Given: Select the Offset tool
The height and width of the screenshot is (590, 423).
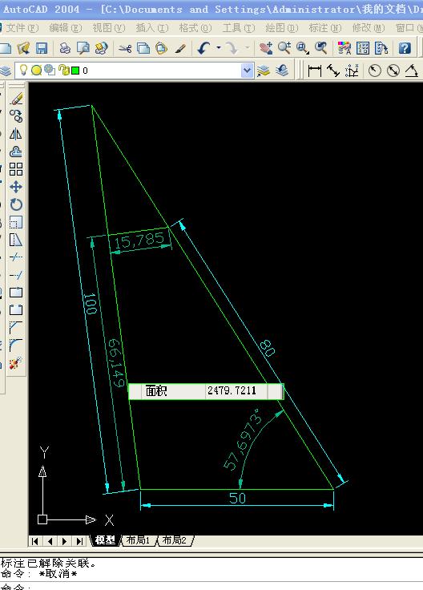Looking at the screenshot, I should [x=16, y=152].
